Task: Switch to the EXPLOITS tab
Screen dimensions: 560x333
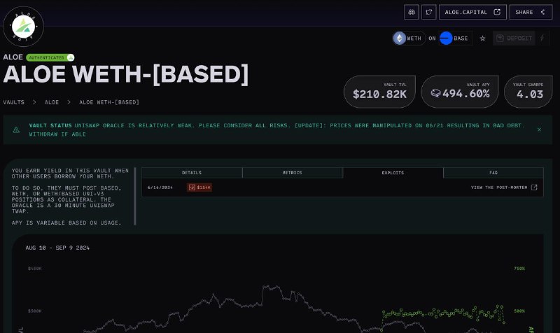Action: coord(393,173)
